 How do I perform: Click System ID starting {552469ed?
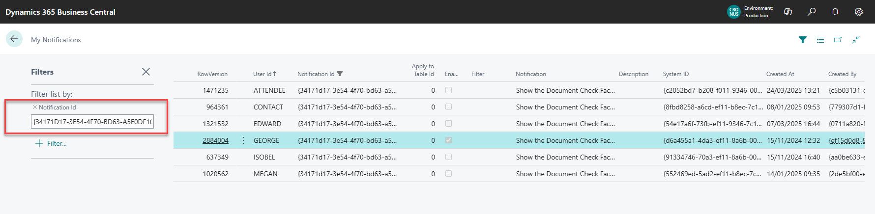(x=713, y=174)
